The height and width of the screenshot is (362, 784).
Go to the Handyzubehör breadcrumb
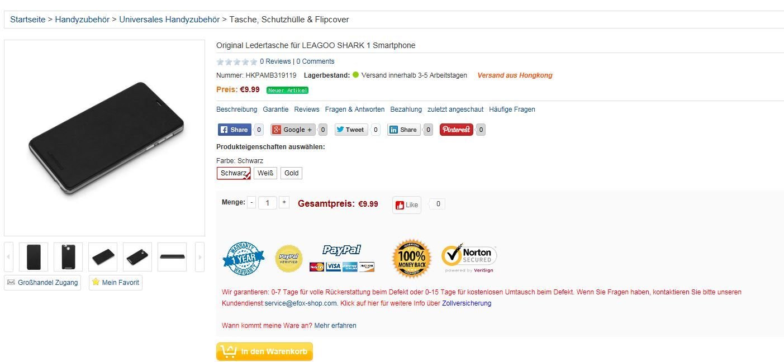click(x=82, y=20)
